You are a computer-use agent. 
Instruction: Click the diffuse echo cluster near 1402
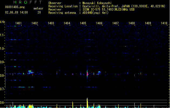31,72
